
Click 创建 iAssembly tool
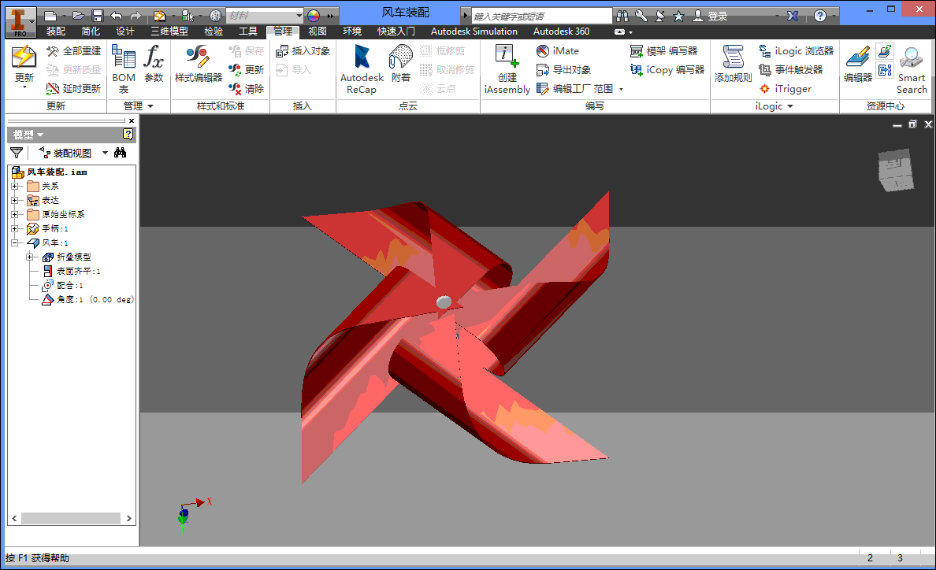pos(507,69)
